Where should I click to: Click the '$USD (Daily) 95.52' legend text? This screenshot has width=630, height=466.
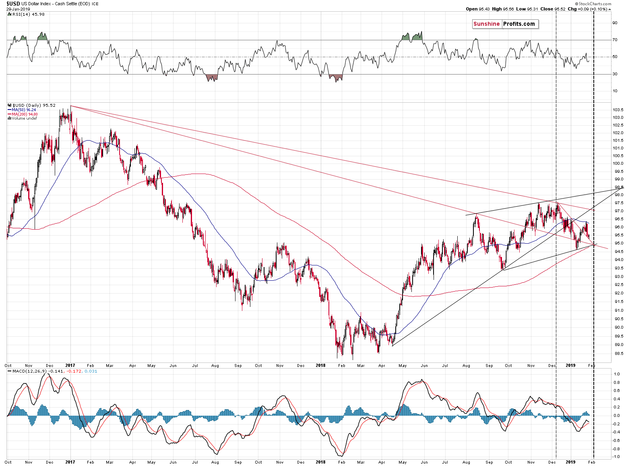tap(34, 106)
